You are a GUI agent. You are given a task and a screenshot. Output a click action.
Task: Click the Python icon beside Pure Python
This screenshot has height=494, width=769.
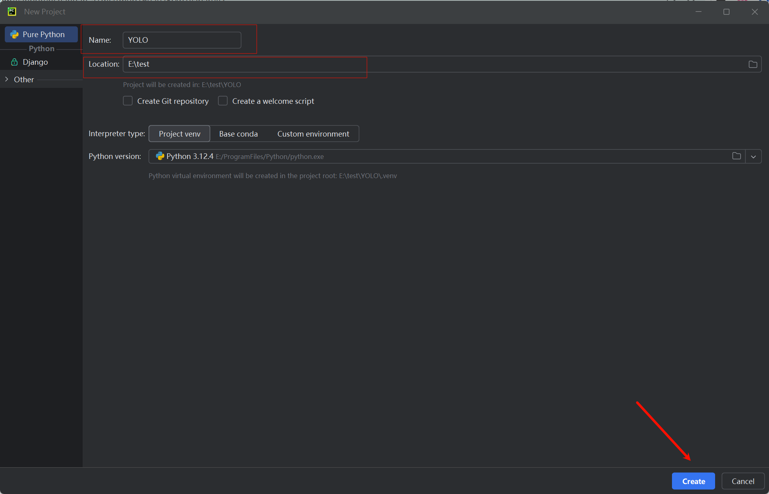(15, 35)
